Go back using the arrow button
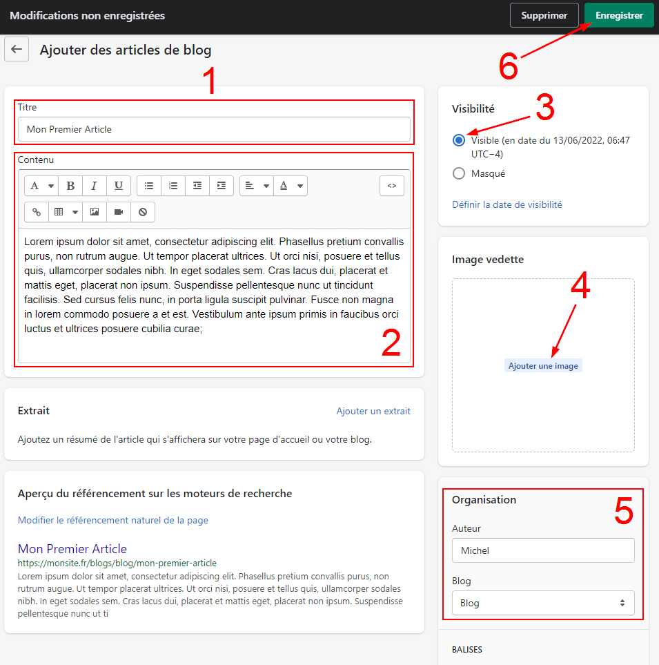Image resolution: width=659 pixels, height=665 pixels. click(17, 50)
